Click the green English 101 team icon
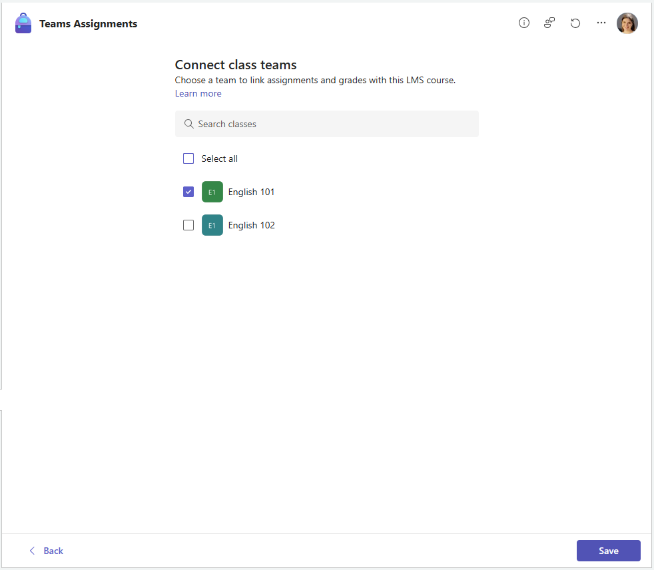Screen dimensions: 654x570 (212, 192)
